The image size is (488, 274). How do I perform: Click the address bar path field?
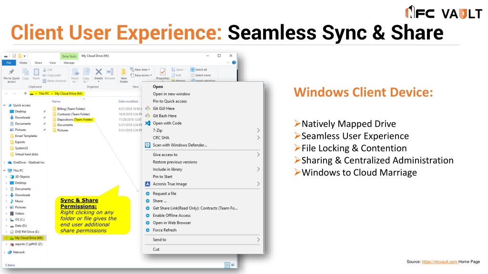pos(85,94)
